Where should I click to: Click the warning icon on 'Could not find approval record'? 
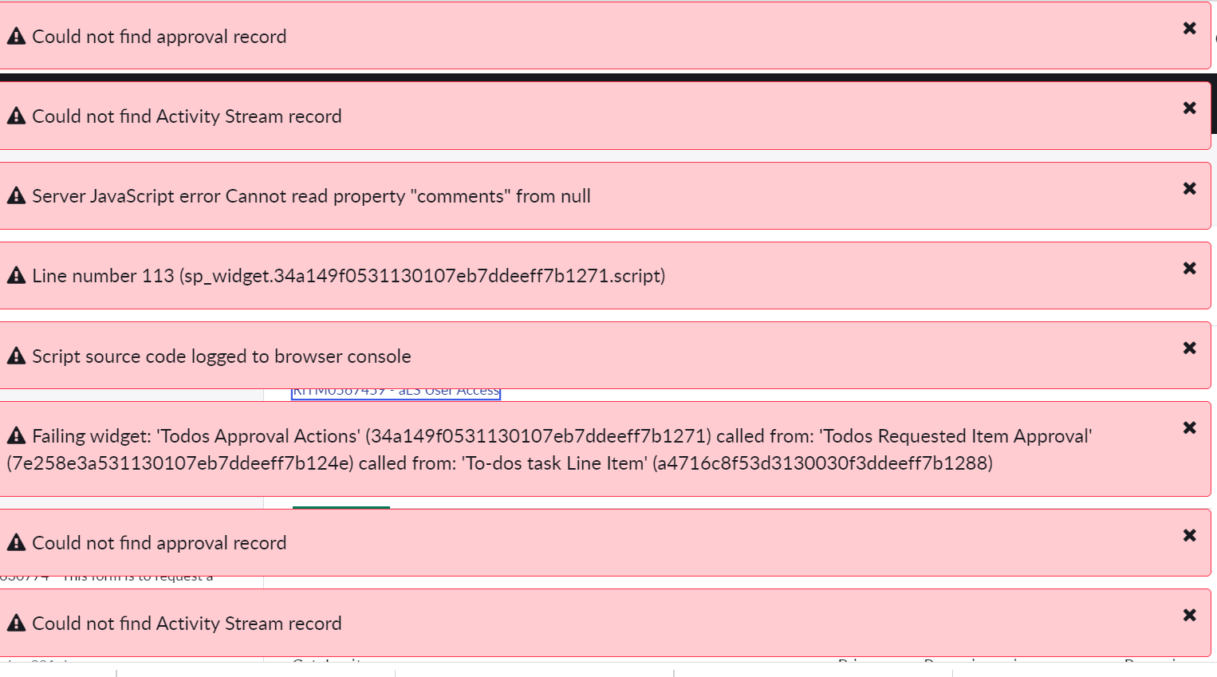pyautogui.click(x=16, y=36)
